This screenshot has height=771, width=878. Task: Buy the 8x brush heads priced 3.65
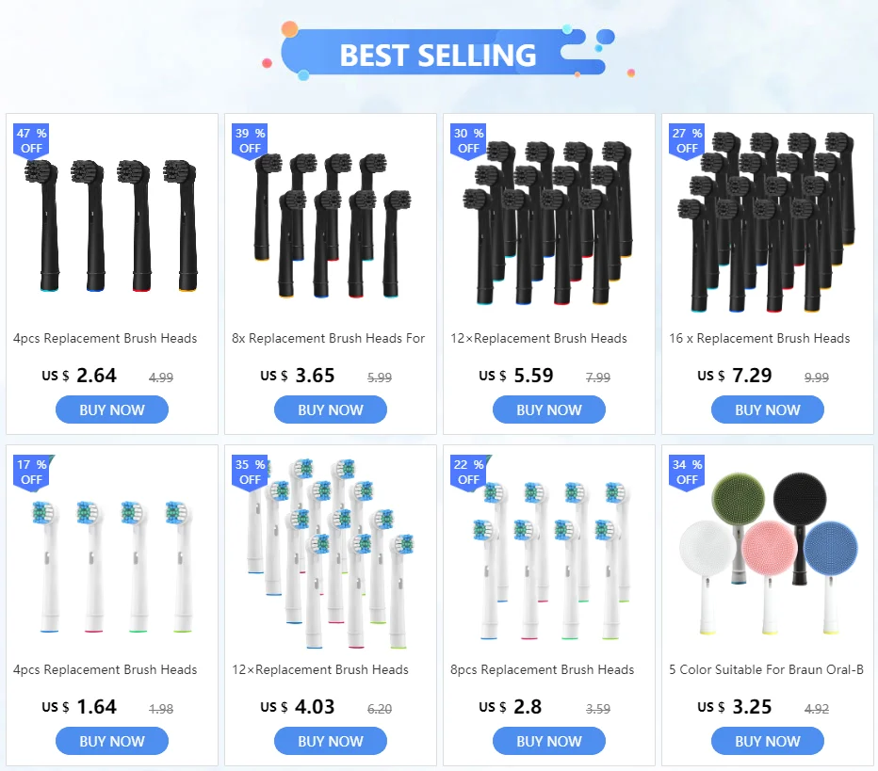pos(331,410)
